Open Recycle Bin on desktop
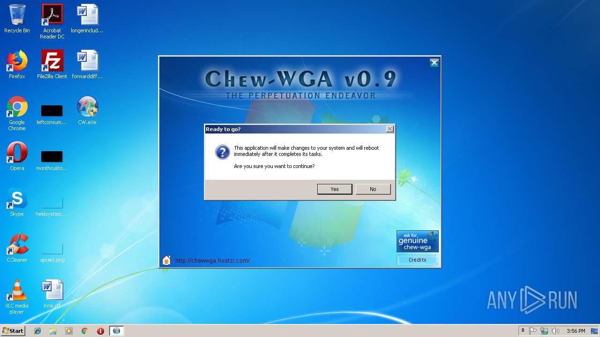 (x=17, y=19)
